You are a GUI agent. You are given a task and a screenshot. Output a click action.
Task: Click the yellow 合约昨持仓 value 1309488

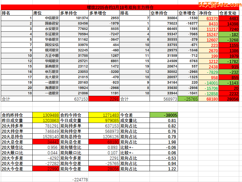pos(46,115)
